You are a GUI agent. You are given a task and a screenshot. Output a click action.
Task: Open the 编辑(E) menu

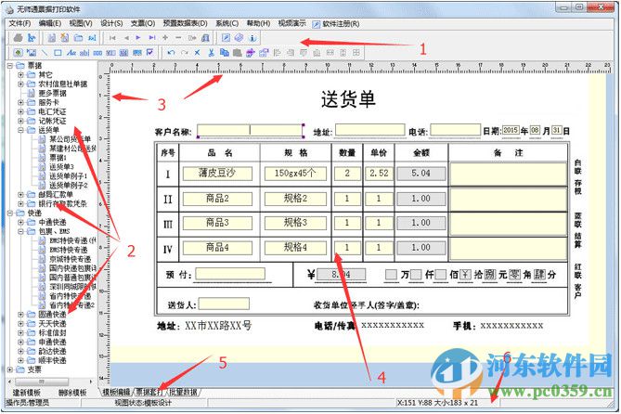click(x=50, y=23)
